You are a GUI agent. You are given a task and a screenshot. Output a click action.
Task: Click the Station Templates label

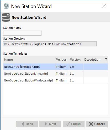pos(15,54)
